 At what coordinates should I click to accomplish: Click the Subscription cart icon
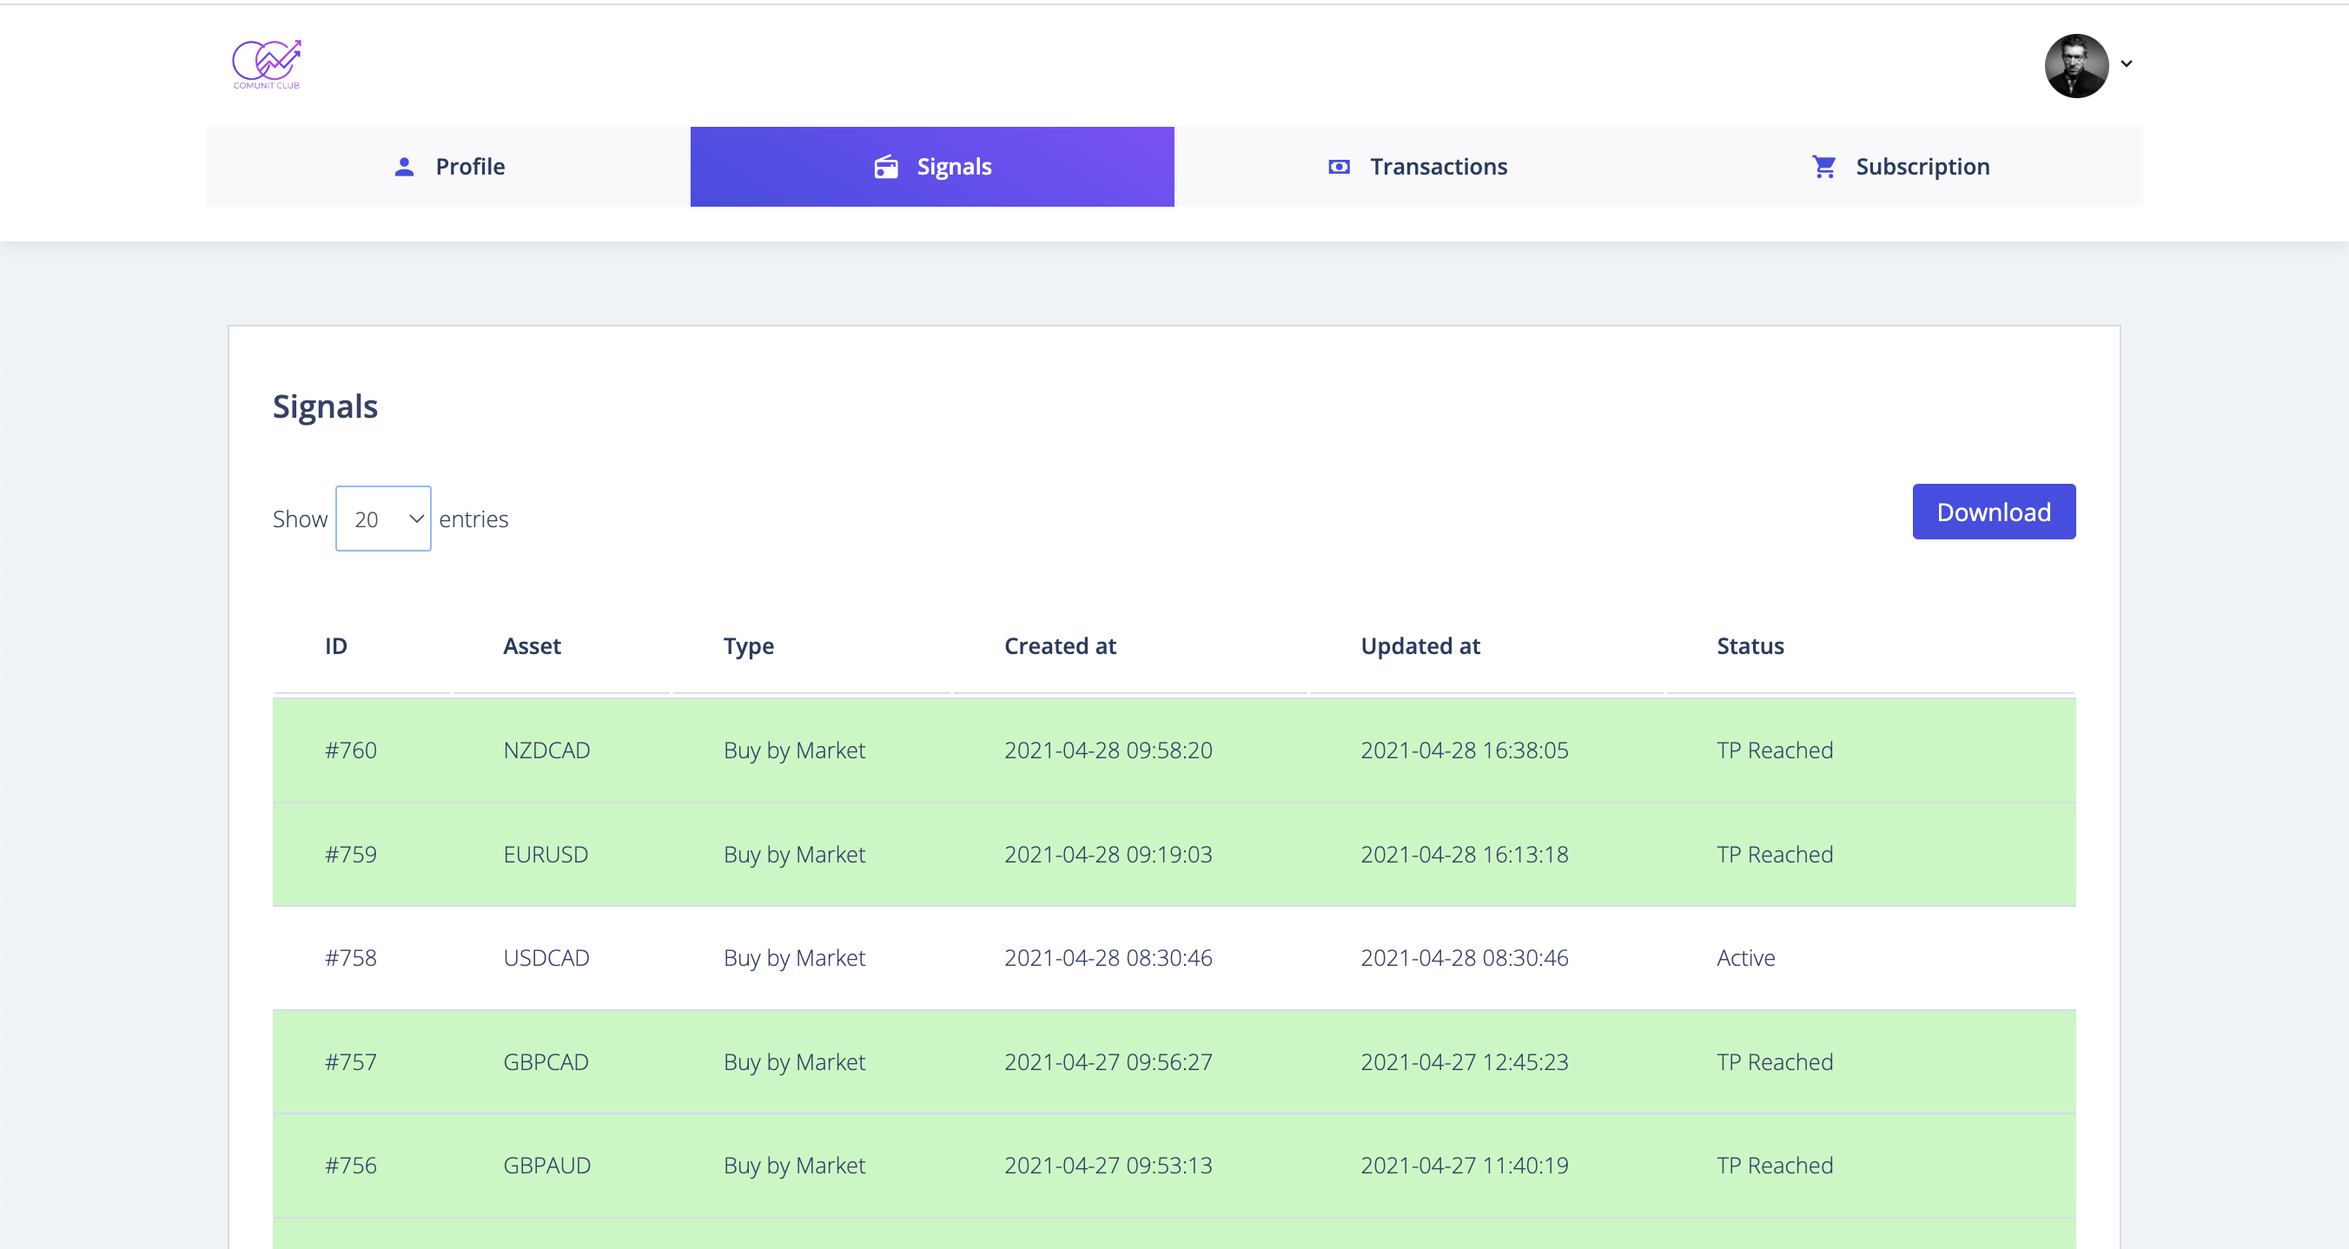[1823, 167]
